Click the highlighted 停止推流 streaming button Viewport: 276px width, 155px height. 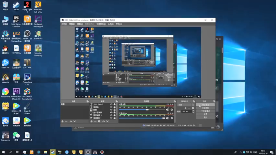(x=205, y=105)
